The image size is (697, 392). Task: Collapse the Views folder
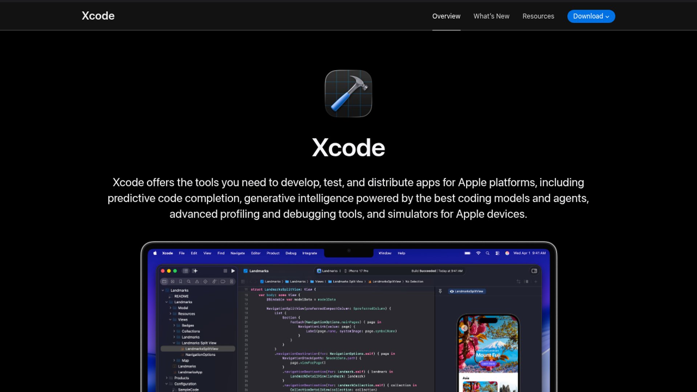pyautogui.click(x=170, y=319)
